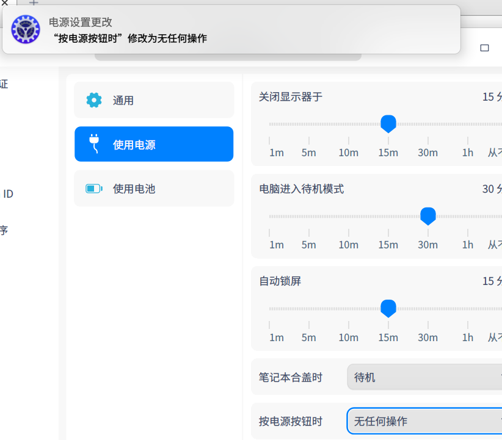The height and width of the screenshot is (440, 502).
Task: Set 电脑进入待机模式 slider to 10m mark
Action: point(349,217)
